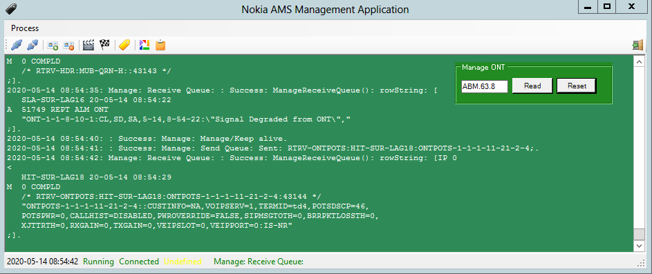Click the connect plug icon

pyautogui.click(x=17, y=45)
